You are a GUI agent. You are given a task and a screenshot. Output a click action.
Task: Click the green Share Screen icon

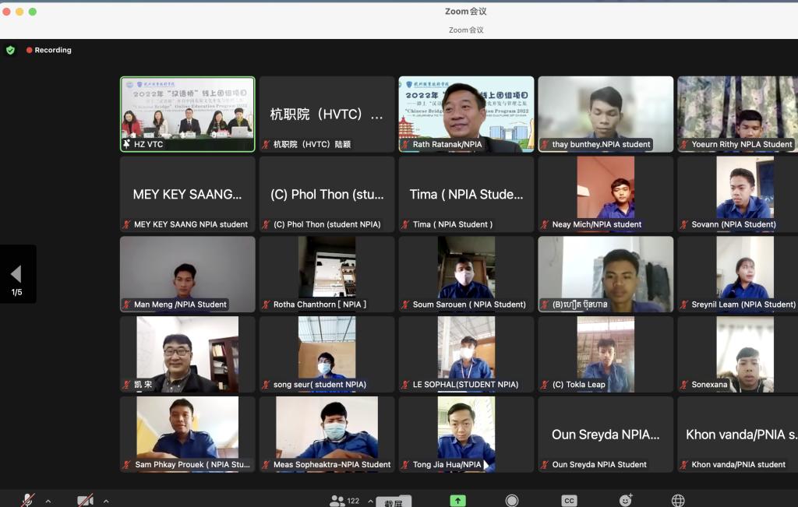pos(457,501)
